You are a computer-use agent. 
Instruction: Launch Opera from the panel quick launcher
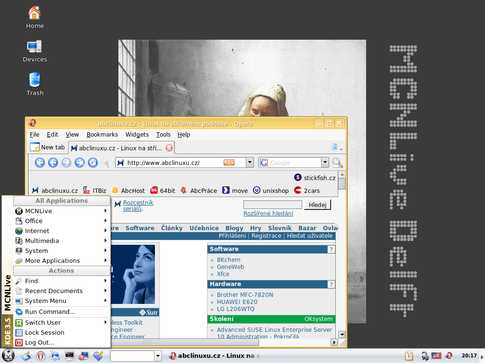click(x=41, y=356)
